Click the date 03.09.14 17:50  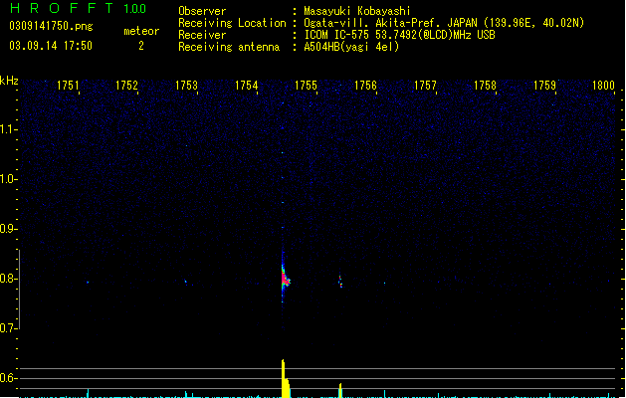pyautogui.click(x=51, y=46)
